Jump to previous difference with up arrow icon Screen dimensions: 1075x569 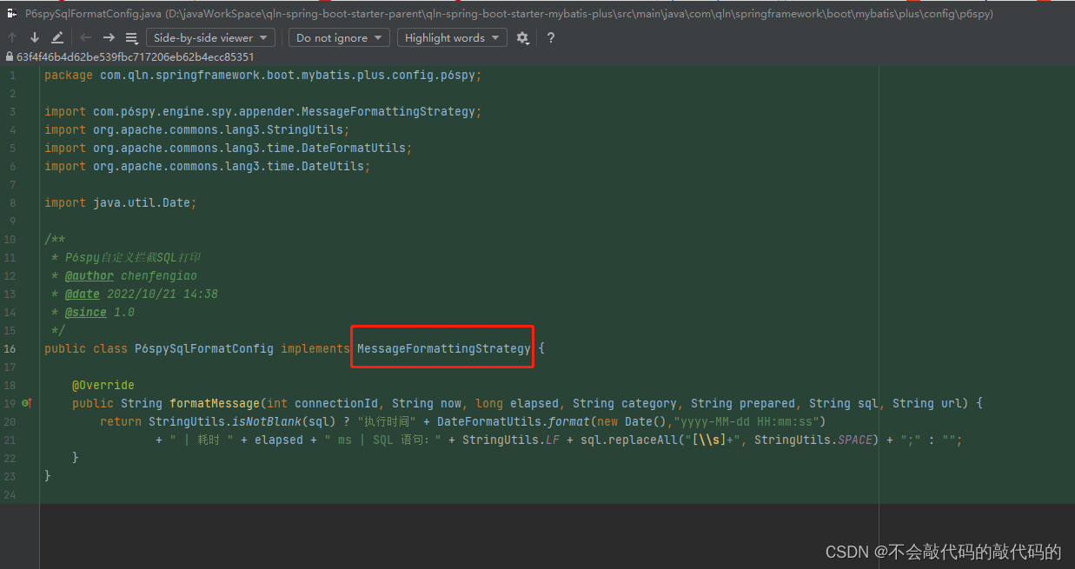point(12,37)
